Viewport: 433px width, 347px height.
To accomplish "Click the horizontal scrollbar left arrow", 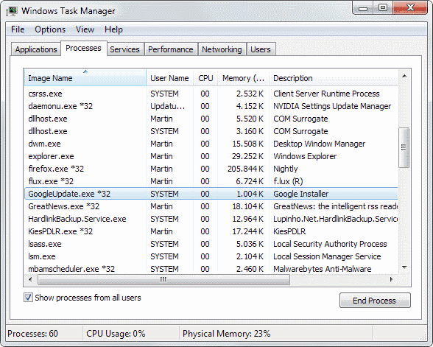I will tap(30, 280).
